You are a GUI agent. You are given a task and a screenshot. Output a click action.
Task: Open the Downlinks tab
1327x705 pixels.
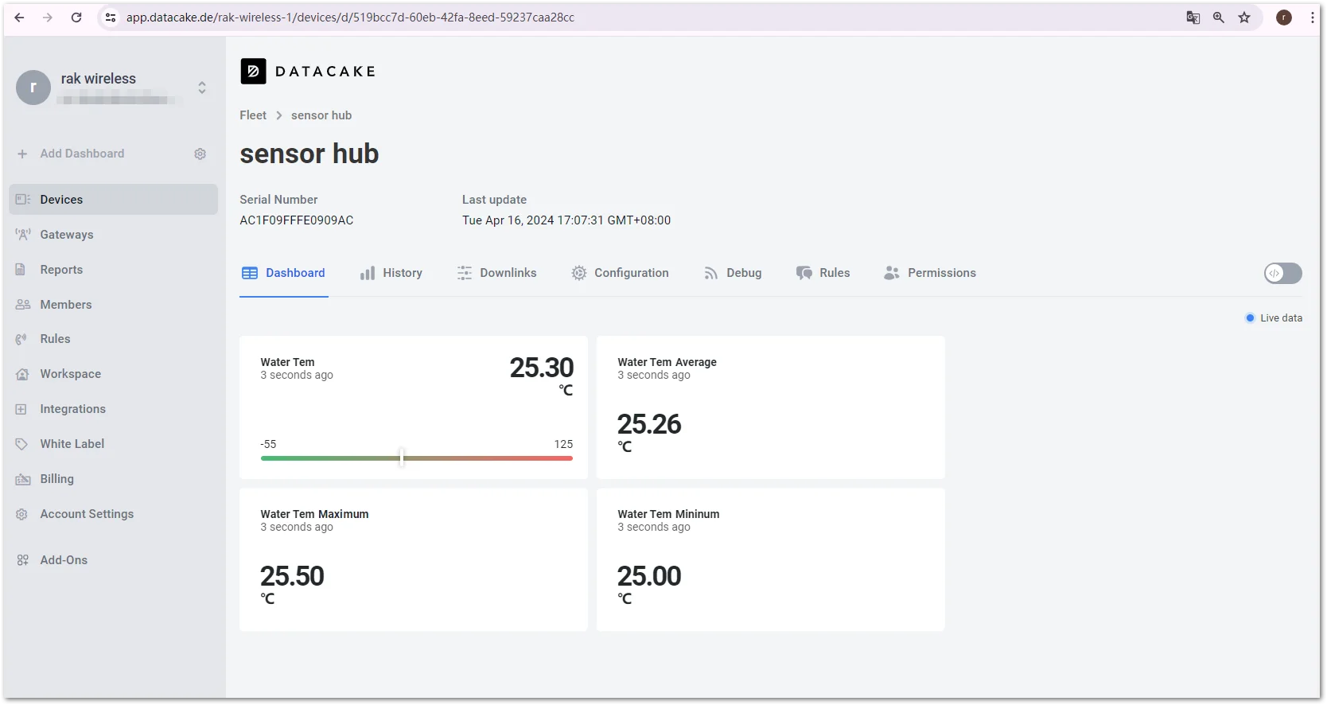(x=496, y=273)
